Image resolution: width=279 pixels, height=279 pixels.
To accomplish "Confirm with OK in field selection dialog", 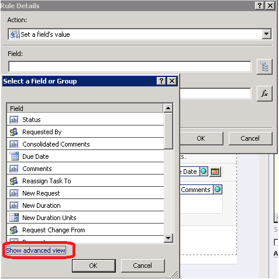I will (x=94, y=266).
